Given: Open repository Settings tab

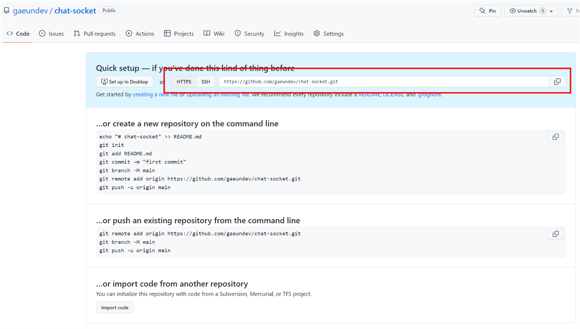Looking at the screenshot, I should pyautogui.click(x=328, y=34).
